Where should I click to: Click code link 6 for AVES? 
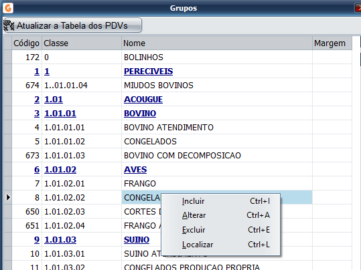[x=37, y=169]
